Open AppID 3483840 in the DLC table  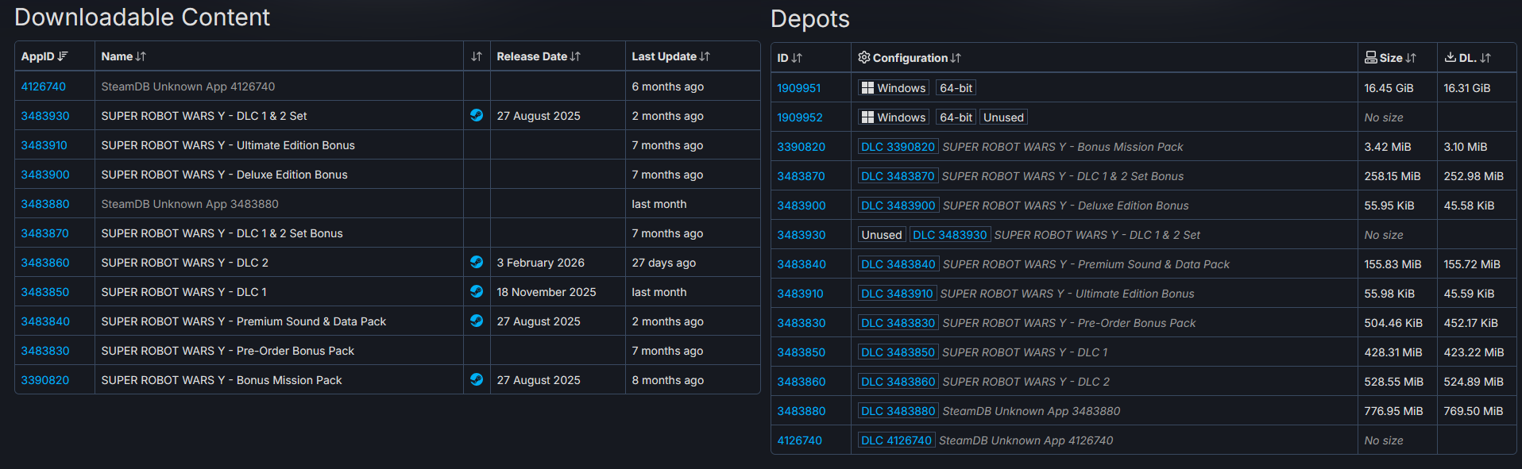pyautogui.click(x=45, y=321)
